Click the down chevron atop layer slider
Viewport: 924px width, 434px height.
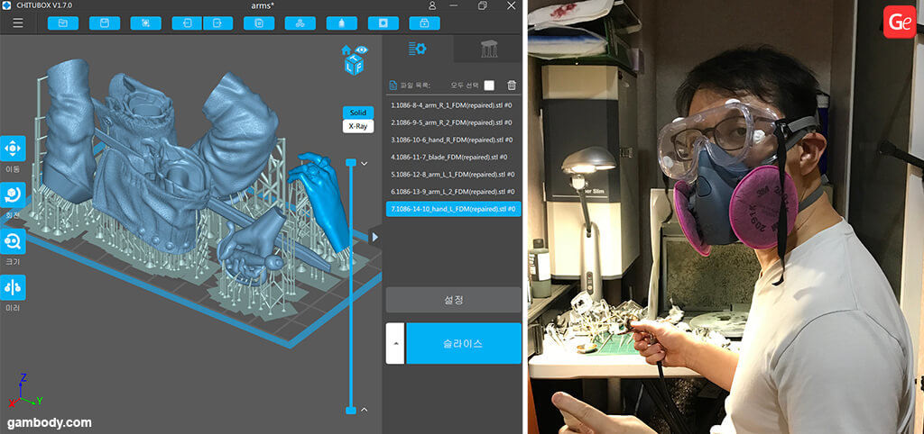pyautogui.click(x=364, y=164)
